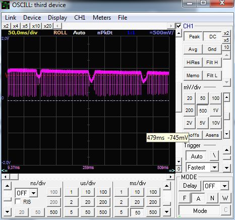Click the x2 horizontal zoom button
The width and height of the screenshot is (235, 220).
(6, 26)
